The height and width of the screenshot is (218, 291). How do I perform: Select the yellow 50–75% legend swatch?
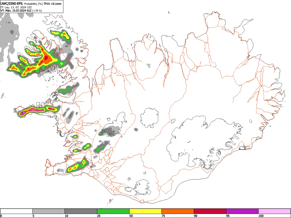[x=146, y=211]
